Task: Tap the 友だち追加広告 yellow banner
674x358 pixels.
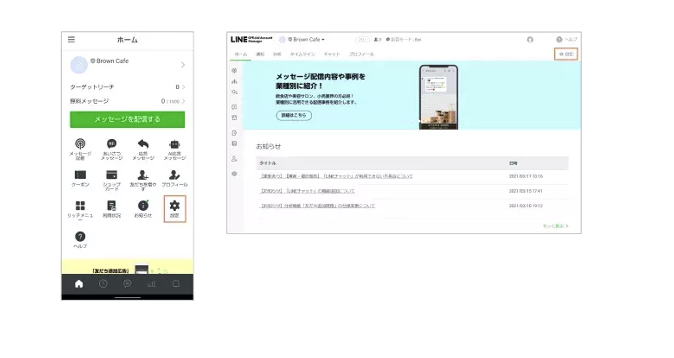Action: coord(128,267)
